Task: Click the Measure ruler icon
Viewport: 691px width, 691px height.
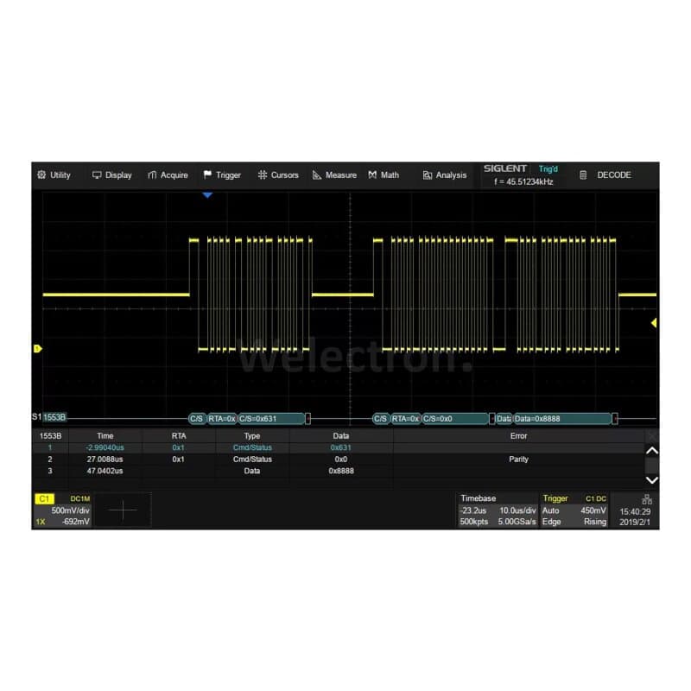Action: pyautogui.click(x=317, y=175)
